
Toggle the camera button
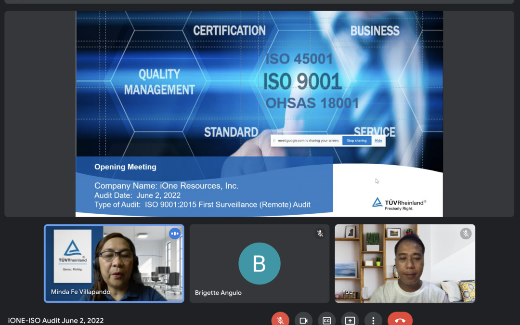pyautogui.click(x=303, y=320)
